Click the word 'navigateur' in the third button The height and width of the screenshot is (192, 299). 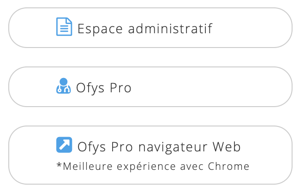coord(173,147)
